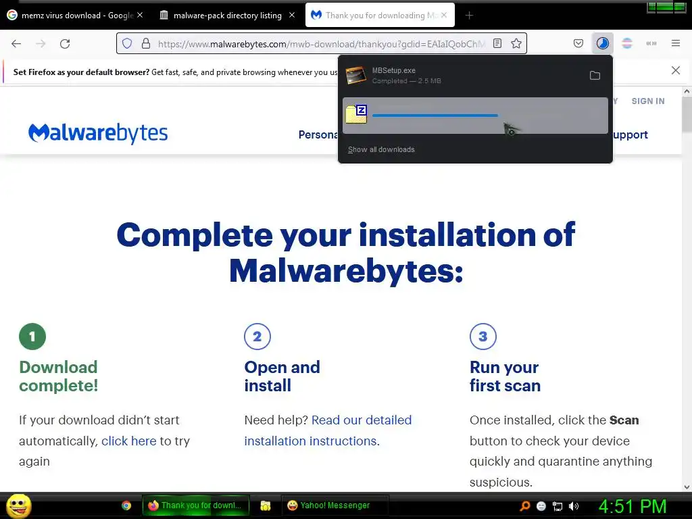Click the 4:51 PM taskbar clock
This screenshot has height=519, width=692.
click(x=633, y=506)
